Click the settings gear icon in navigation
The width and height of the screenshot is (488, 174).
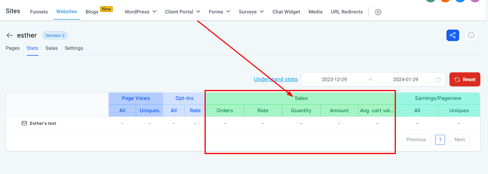pyautogui.click(x=378, y=12)
